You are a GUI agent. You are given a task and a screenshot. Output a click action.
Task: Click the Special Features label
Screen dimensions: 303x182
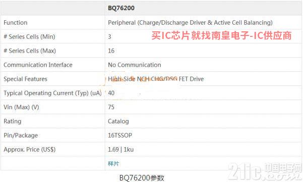[25, 79]
